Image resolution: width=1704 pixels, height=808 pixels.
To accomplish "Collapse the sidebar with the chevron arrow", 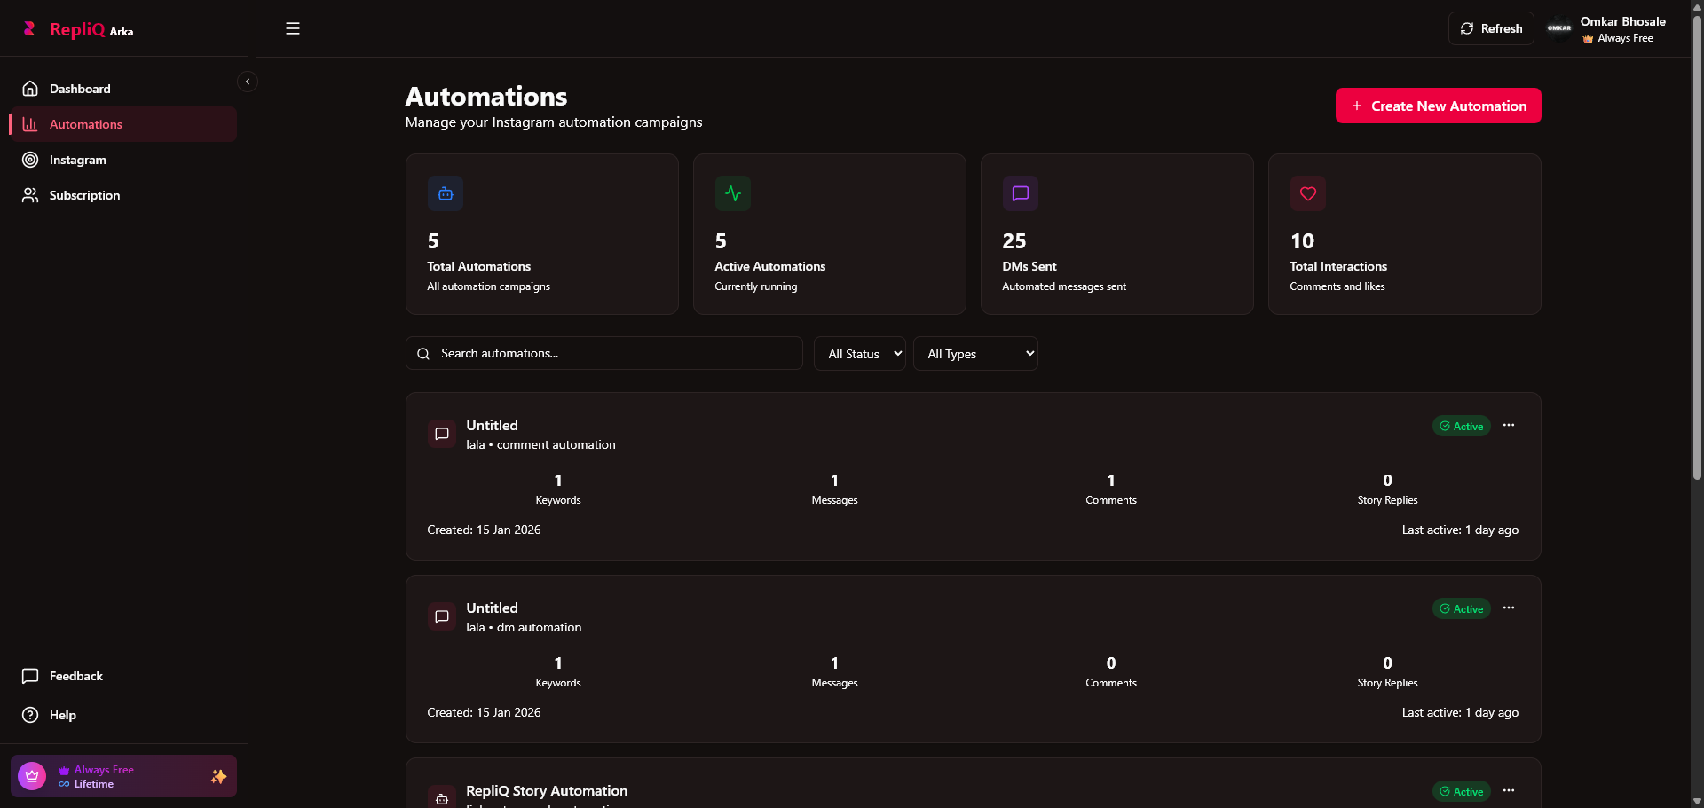I will [x=248, y=82].
